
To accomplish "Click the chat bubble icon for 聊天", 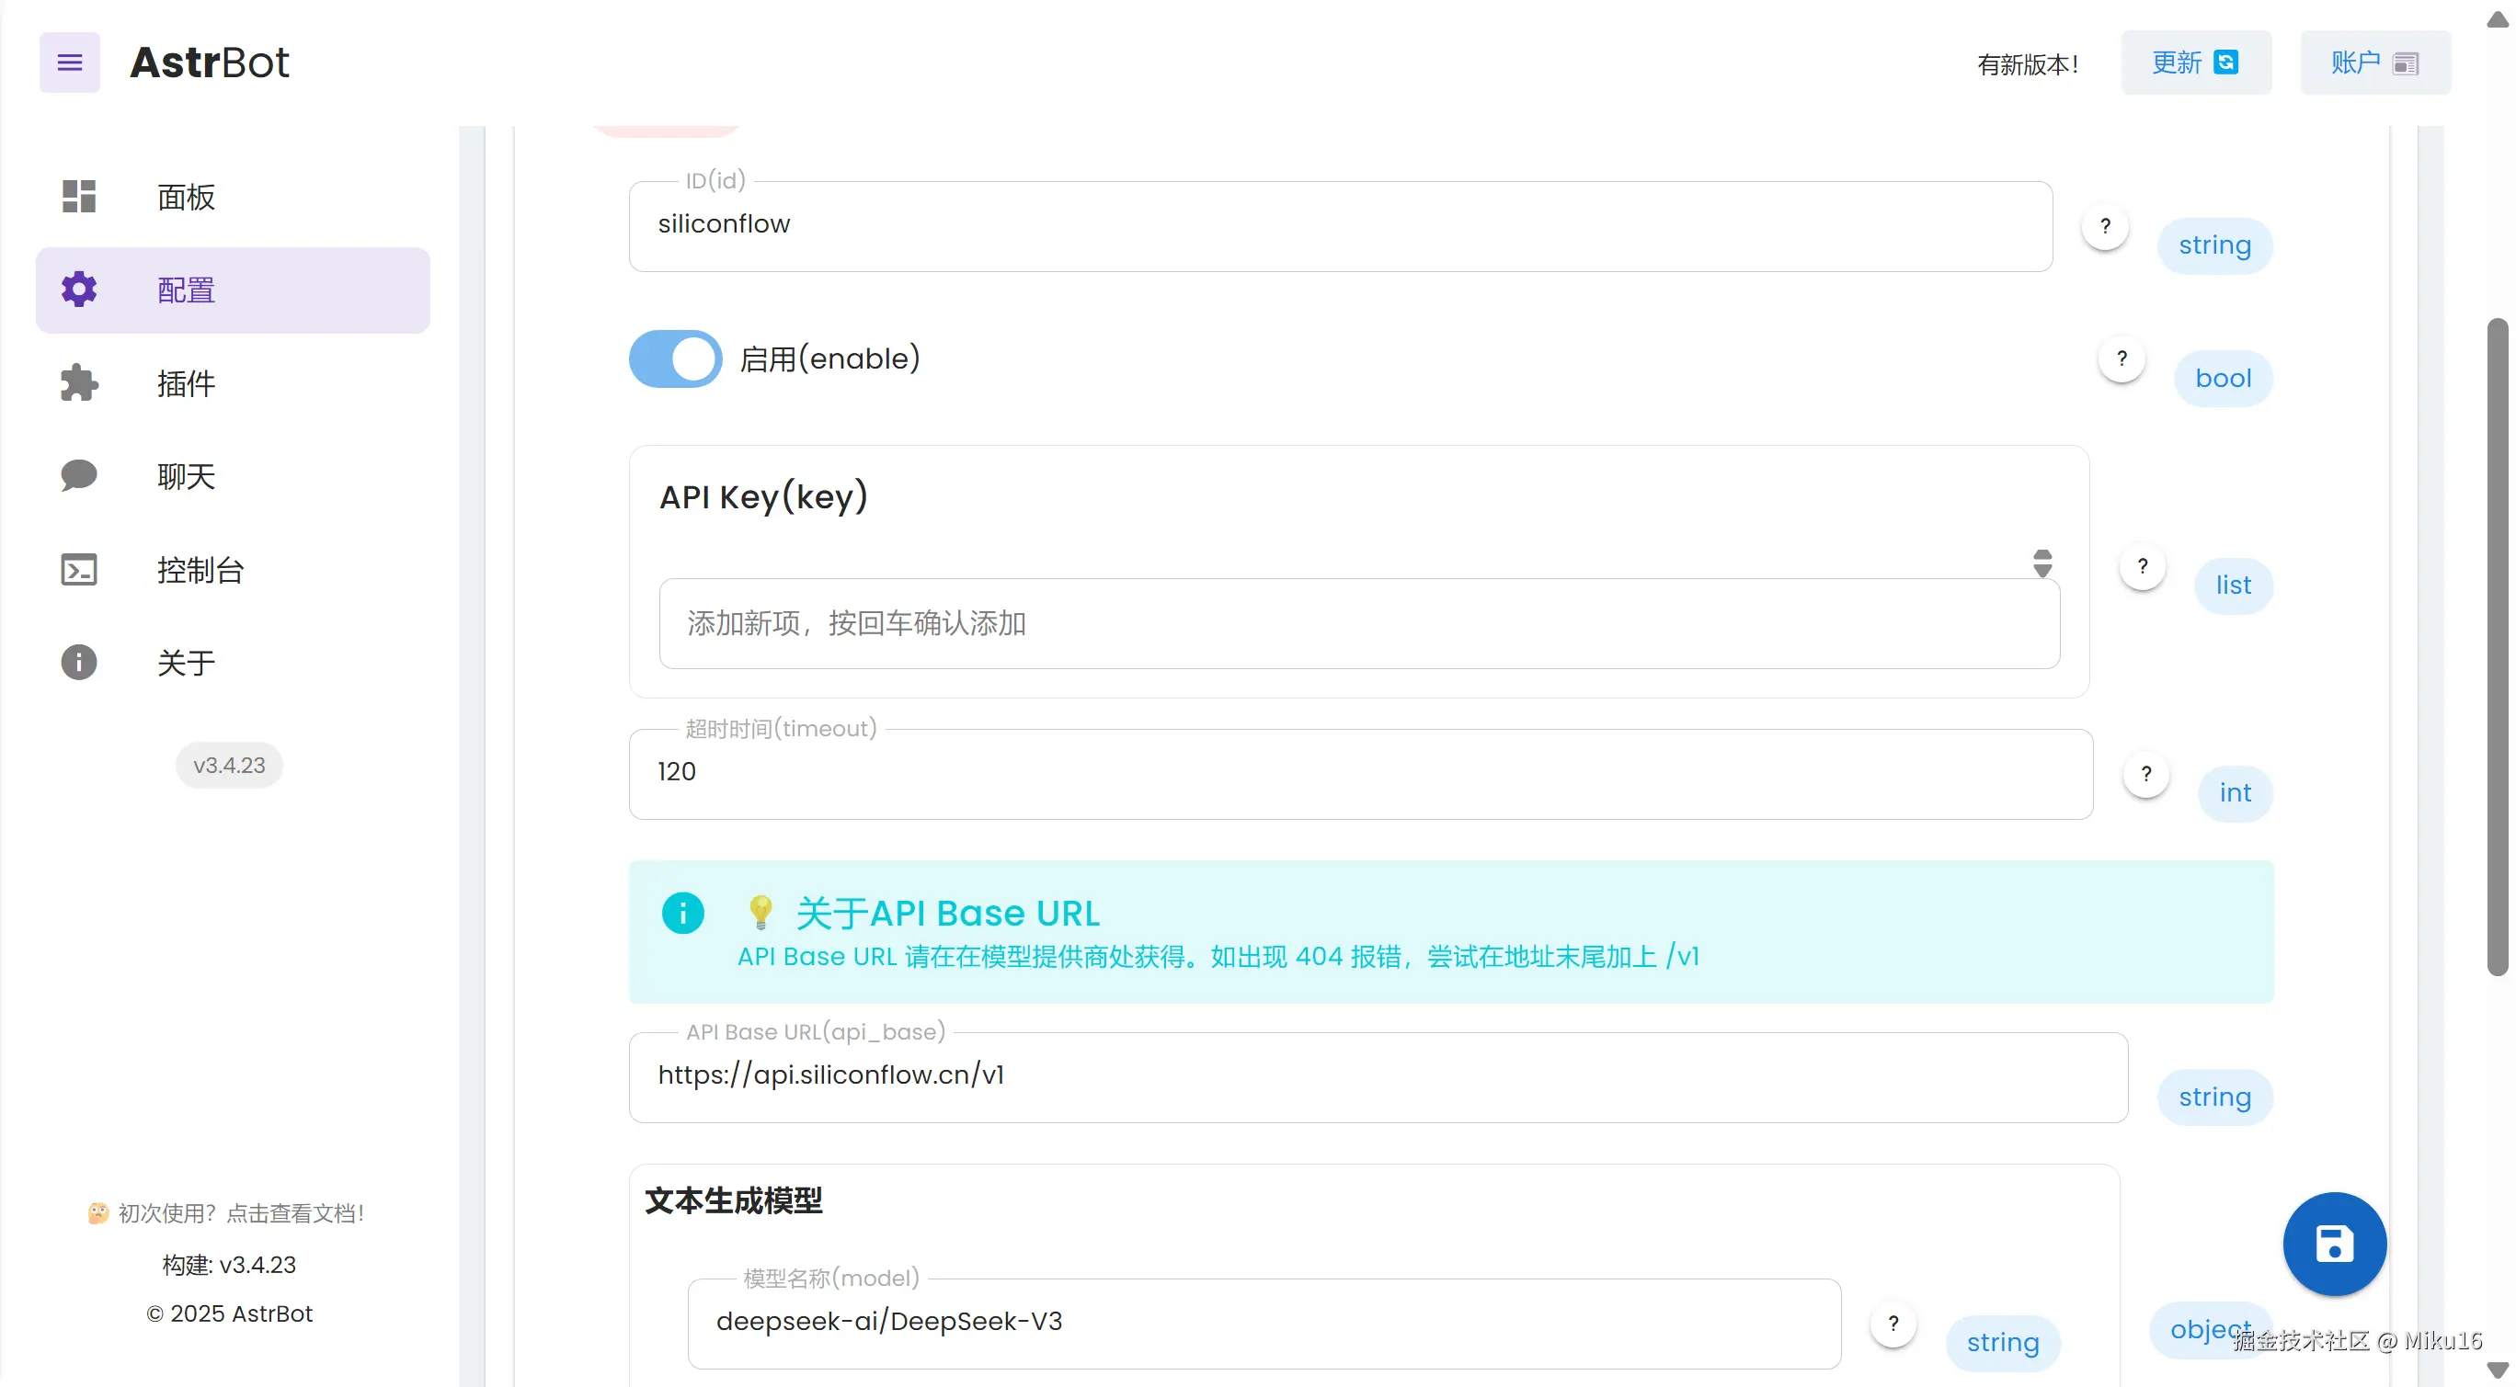I will [79, 476].
